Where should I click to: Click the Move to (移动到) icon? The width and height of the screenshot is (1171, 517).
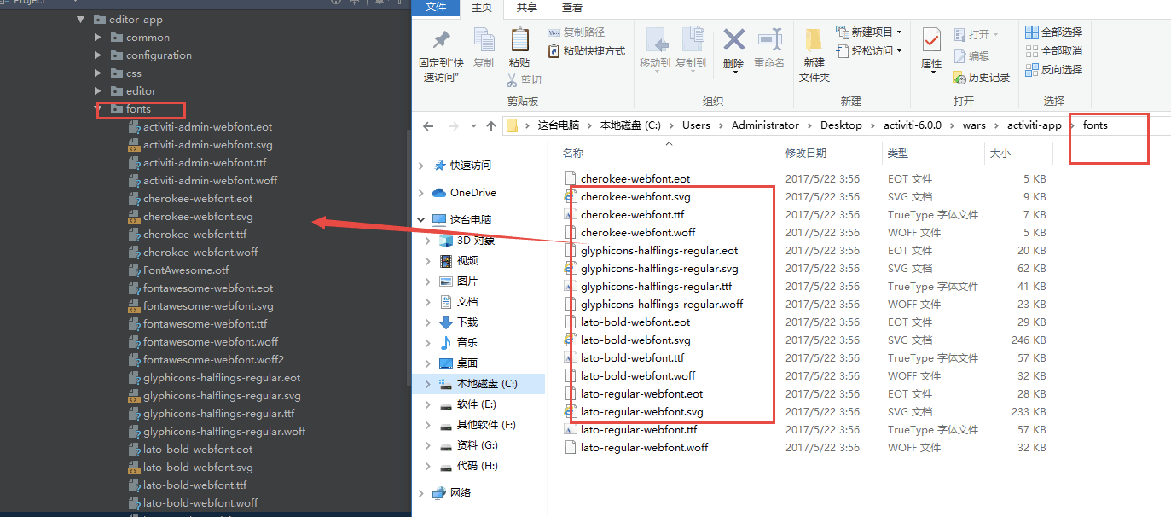coord(655,40)
